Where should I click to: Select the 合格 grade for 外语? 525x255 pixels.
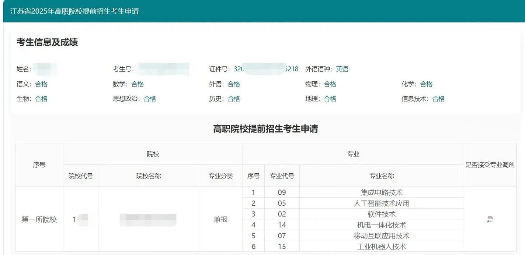pyautogui.click(x=234, y=84)
